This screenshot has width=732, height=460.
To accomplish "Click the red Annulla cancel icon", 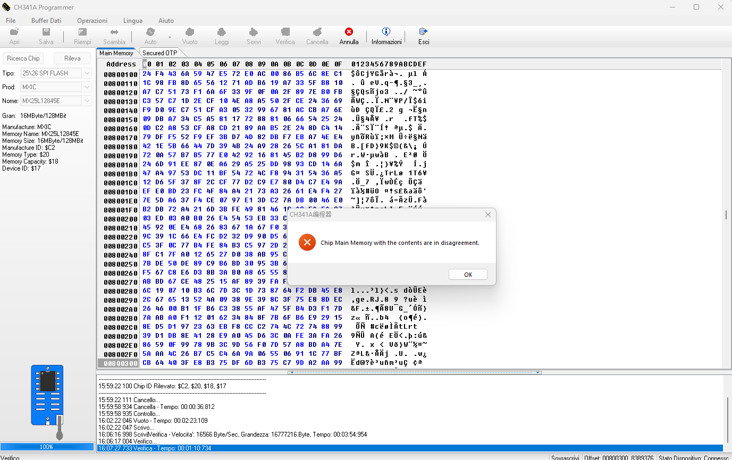I will (x=349, y=36).
